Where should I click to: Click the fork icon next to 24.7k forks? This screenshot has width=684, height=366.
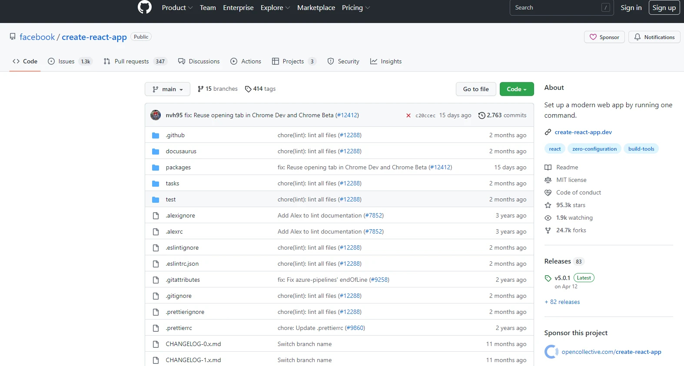point(548,231)
